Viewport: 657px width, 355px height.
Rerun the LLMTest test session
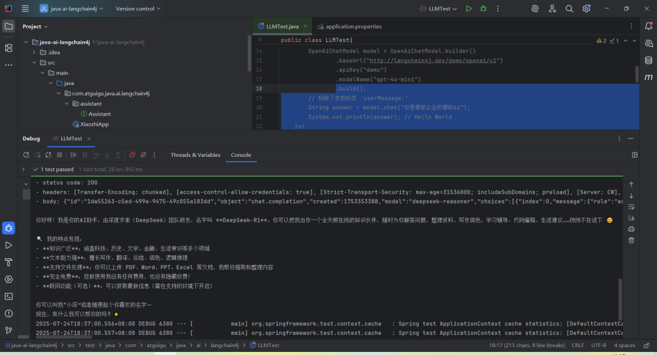coord(26,154)
